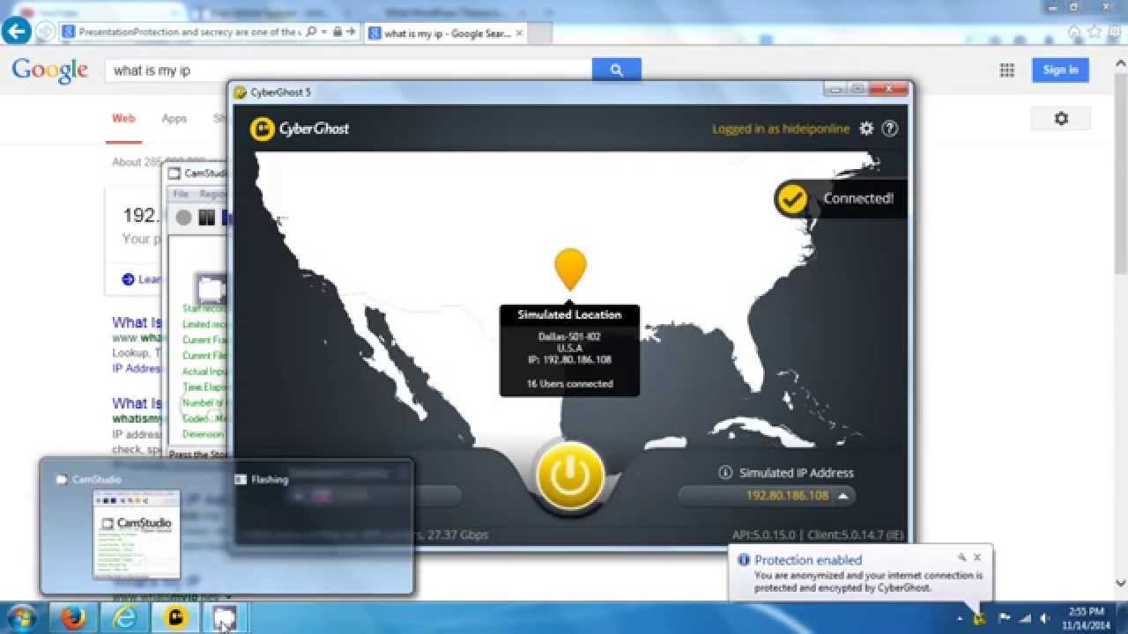Click browser home icon at top right
Viewport: 1128px width, 634px height.
pos(1074,32)
